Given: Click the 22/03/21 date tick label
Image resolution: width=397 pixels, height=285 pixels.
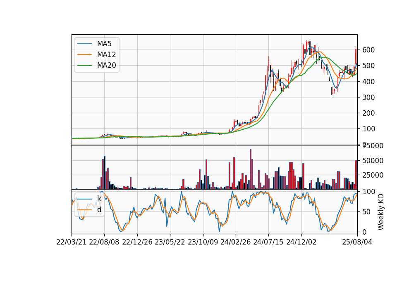Looking at the screenshot, I should pyautogui.click(x=72, y=242).
